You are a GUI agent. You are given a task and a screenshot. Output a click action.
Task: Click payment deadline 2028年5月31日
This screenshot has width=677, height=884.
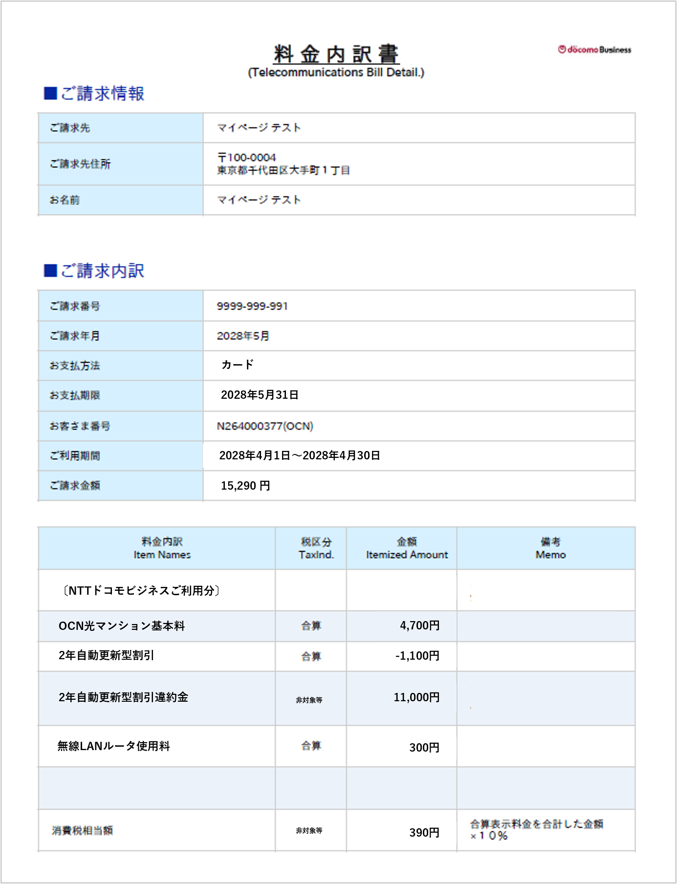tap(260, 395)
